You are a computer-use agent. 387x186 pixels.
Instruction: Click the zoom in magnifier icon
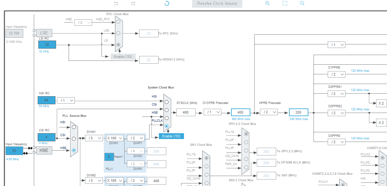pyautogui.click(x=267, y=3)
